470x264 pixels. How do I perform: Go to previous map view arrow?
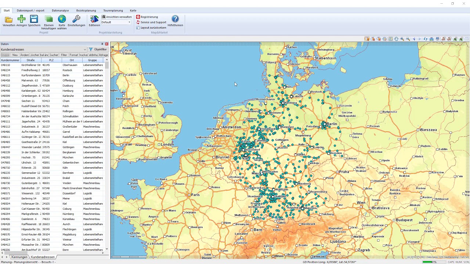click(414, 39)
